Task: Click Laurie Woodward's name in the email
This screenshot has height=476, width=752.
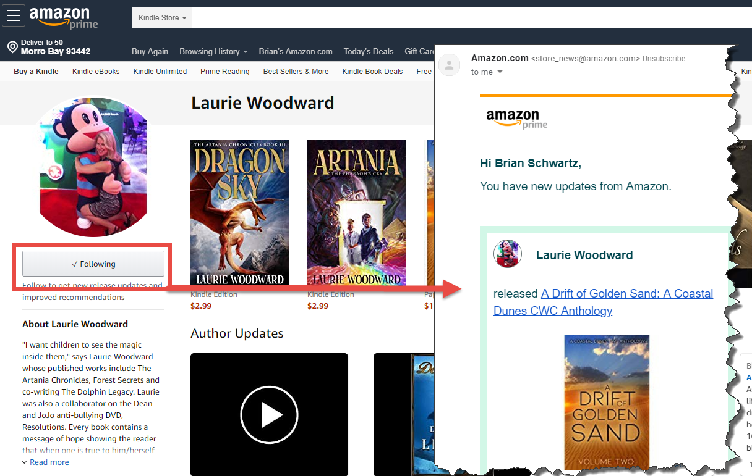Action: pyautogui.click(x=584, y=255)
